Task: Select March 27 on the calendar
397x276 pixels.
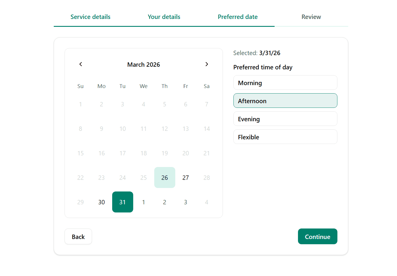Action: click(186, 177)
